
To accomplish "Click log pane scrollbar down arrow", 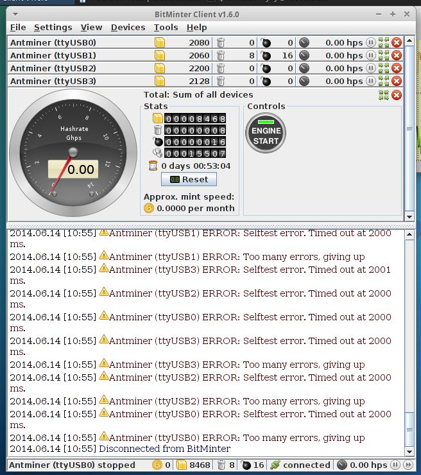I will (409, 452).
